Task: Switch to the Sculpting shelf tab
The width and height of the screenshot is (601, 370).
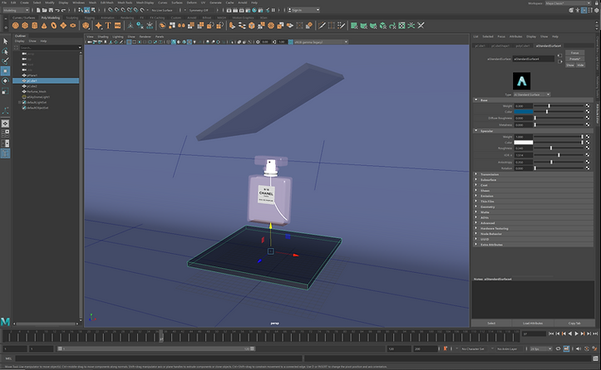Action: (72, 17)
